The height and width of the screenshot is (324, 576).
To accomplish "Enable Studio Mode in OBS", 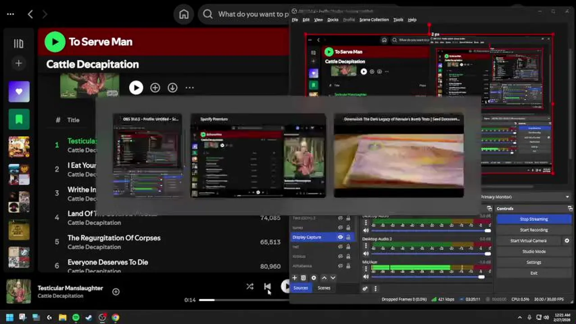I will (x=534, y=252).
